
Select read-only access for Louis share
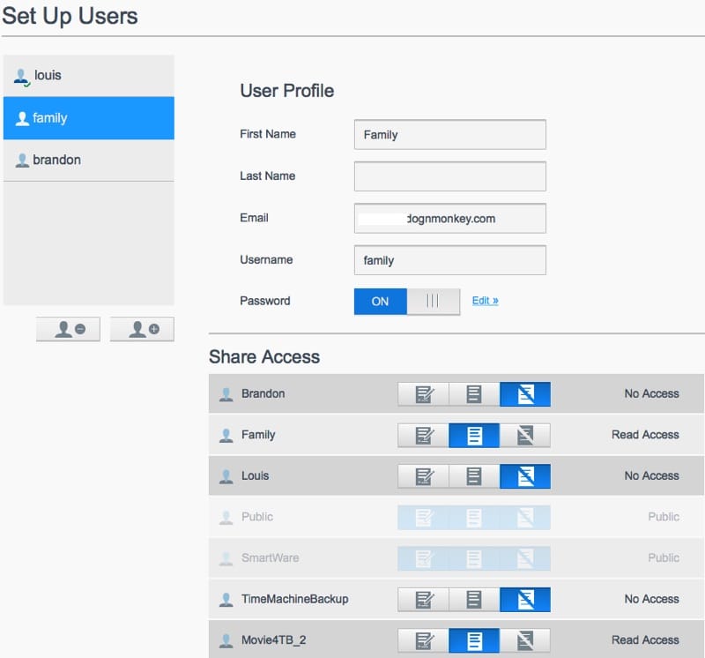tap(474, 476)
